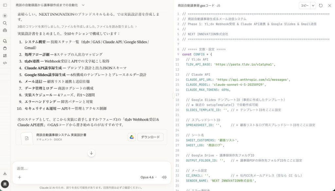The image size is (335, 191).
Task: Expand the executed commands summary line
Action: [x=77, y=26]
